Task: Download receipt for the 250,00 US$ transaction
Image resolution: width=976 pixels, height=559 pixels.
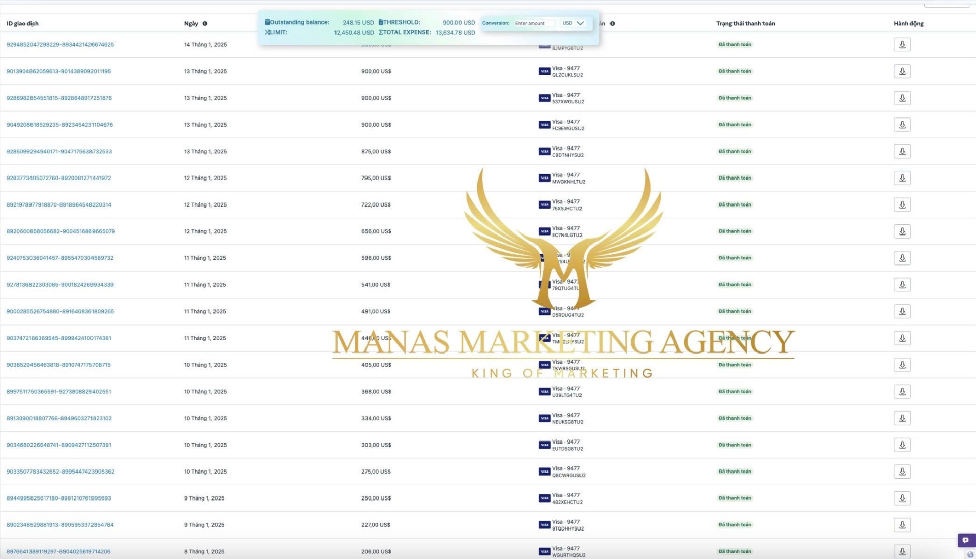Action: coord(902,498)
